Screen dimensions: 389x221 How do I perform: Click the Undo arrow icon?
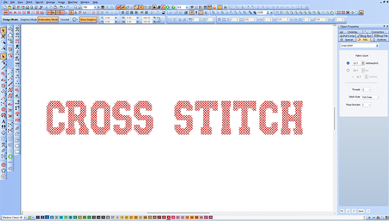[x=61, y=7]
